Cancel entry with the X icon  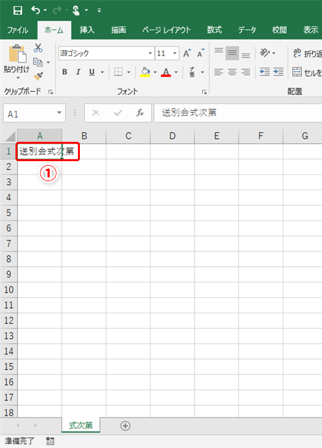coord(96,113)
